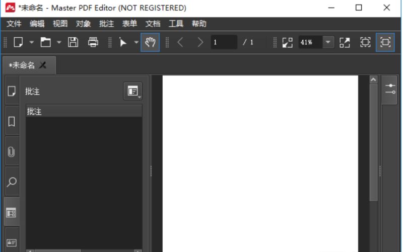
Task: Open the 文件 menu
Action: coord(14,24)
